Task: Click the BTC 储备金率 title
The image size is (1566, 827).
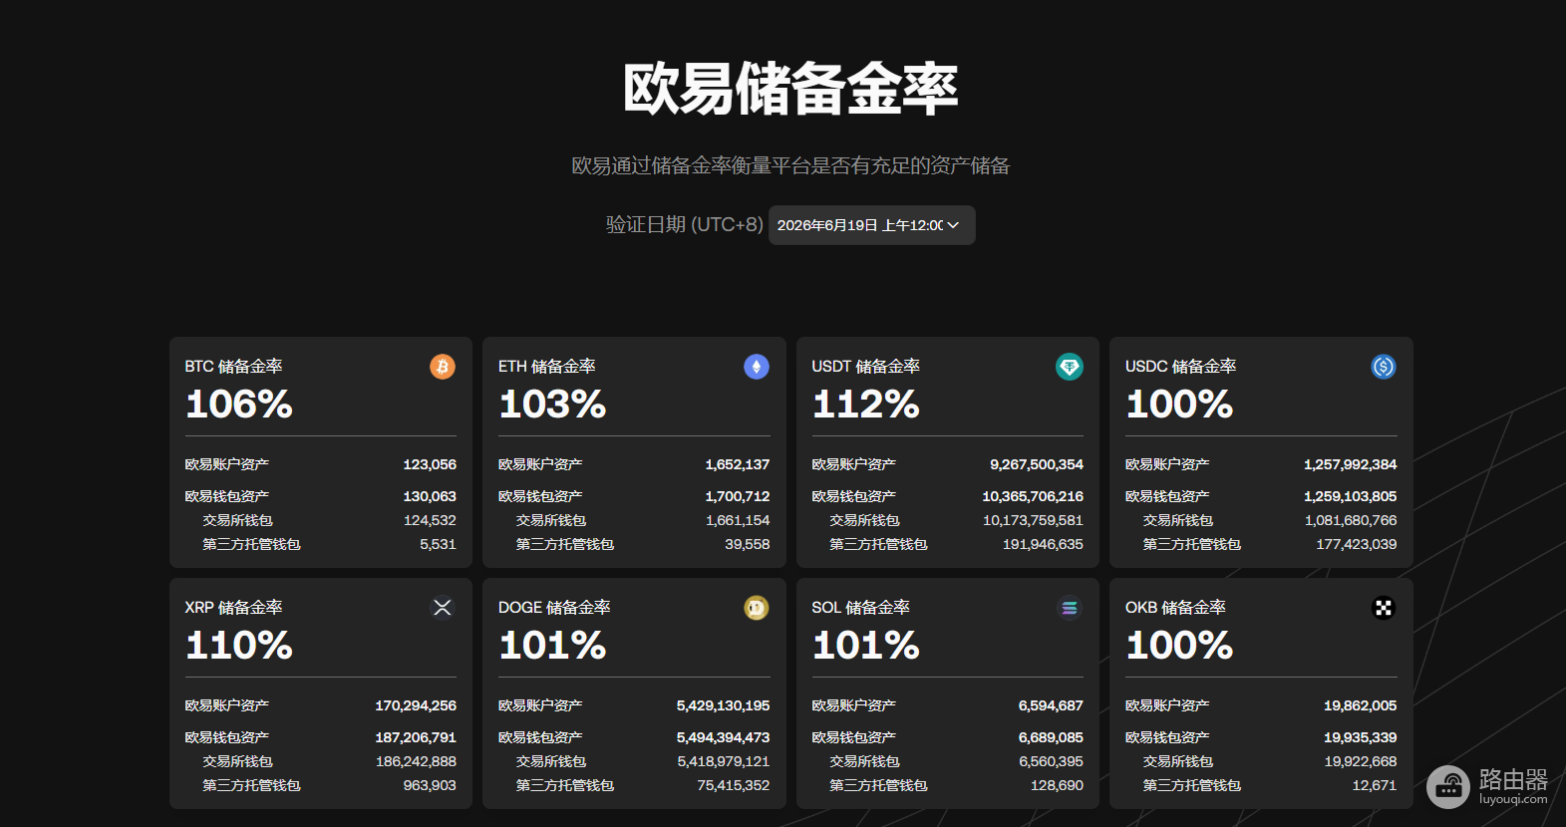Action: (233, 367)
